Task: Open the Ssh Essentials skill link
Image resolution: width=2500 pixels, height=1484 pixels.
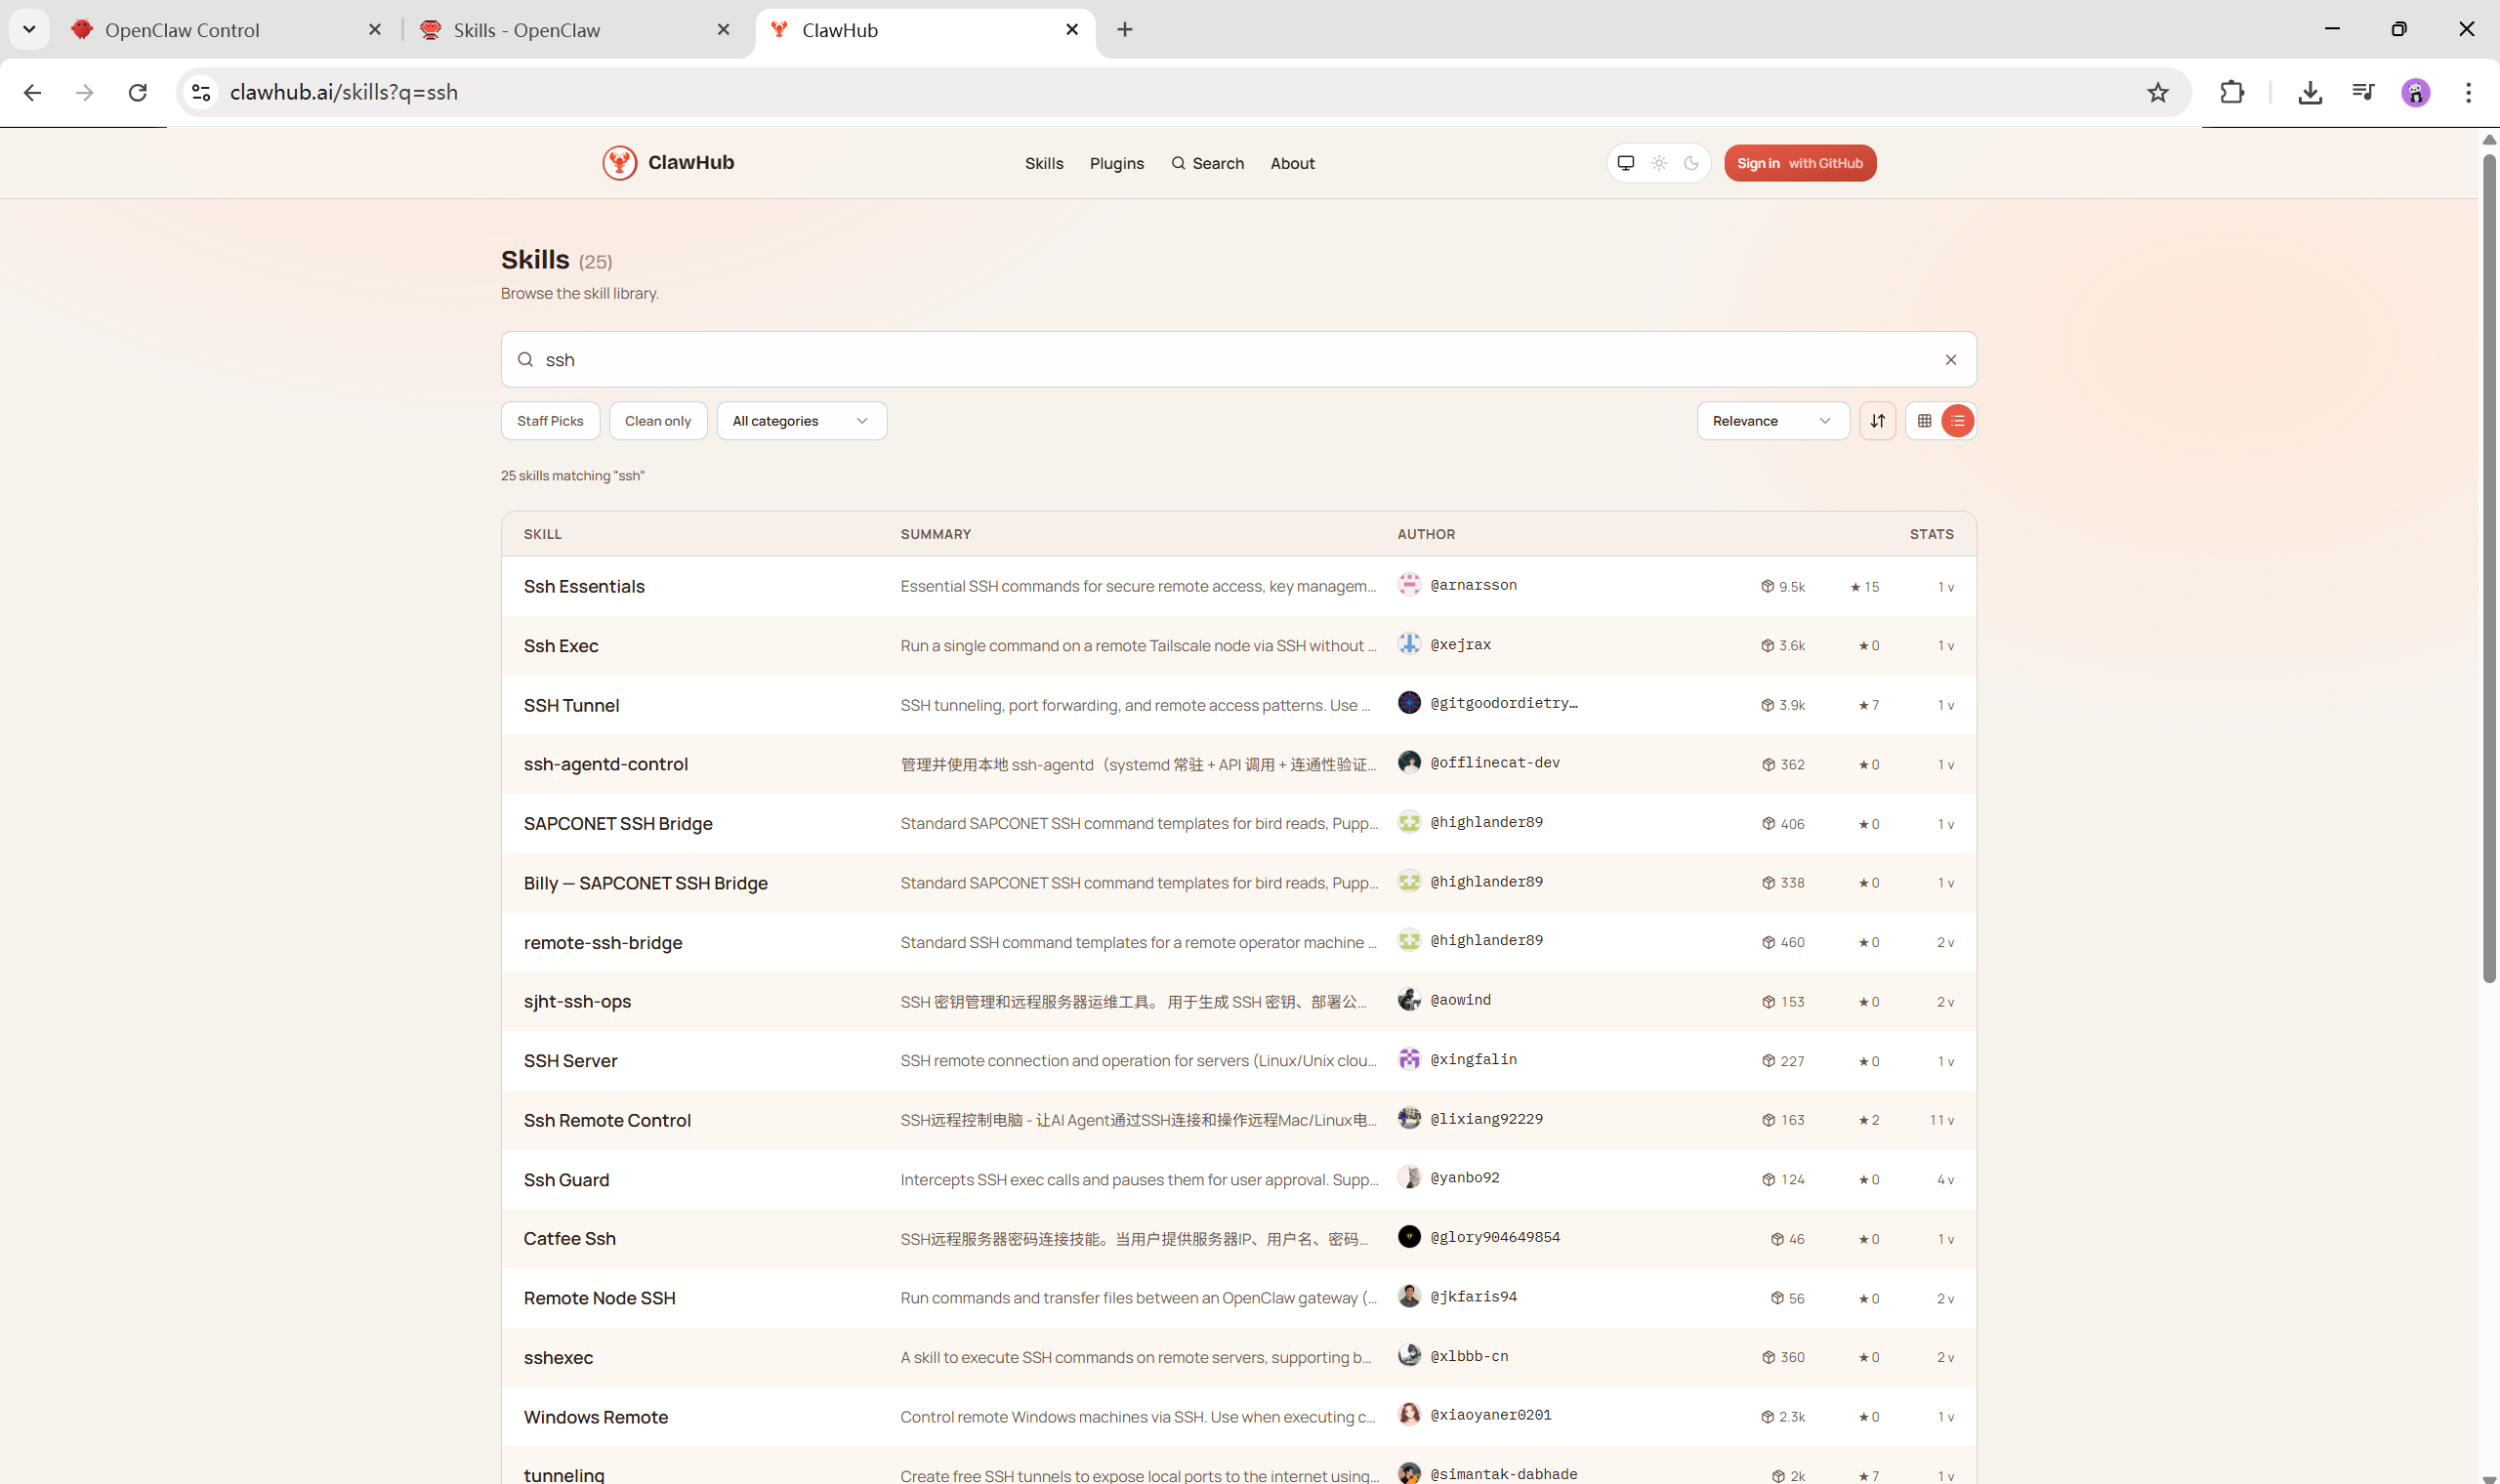Action: 584,587
